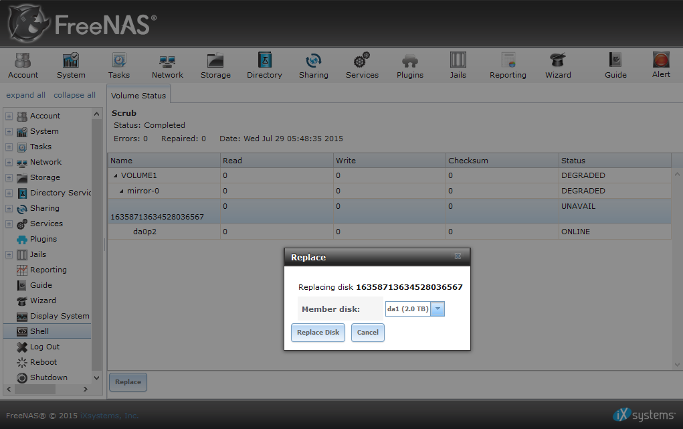
Task: Open the iXsystems, Inc. footer link
Action: coord(109,416)
